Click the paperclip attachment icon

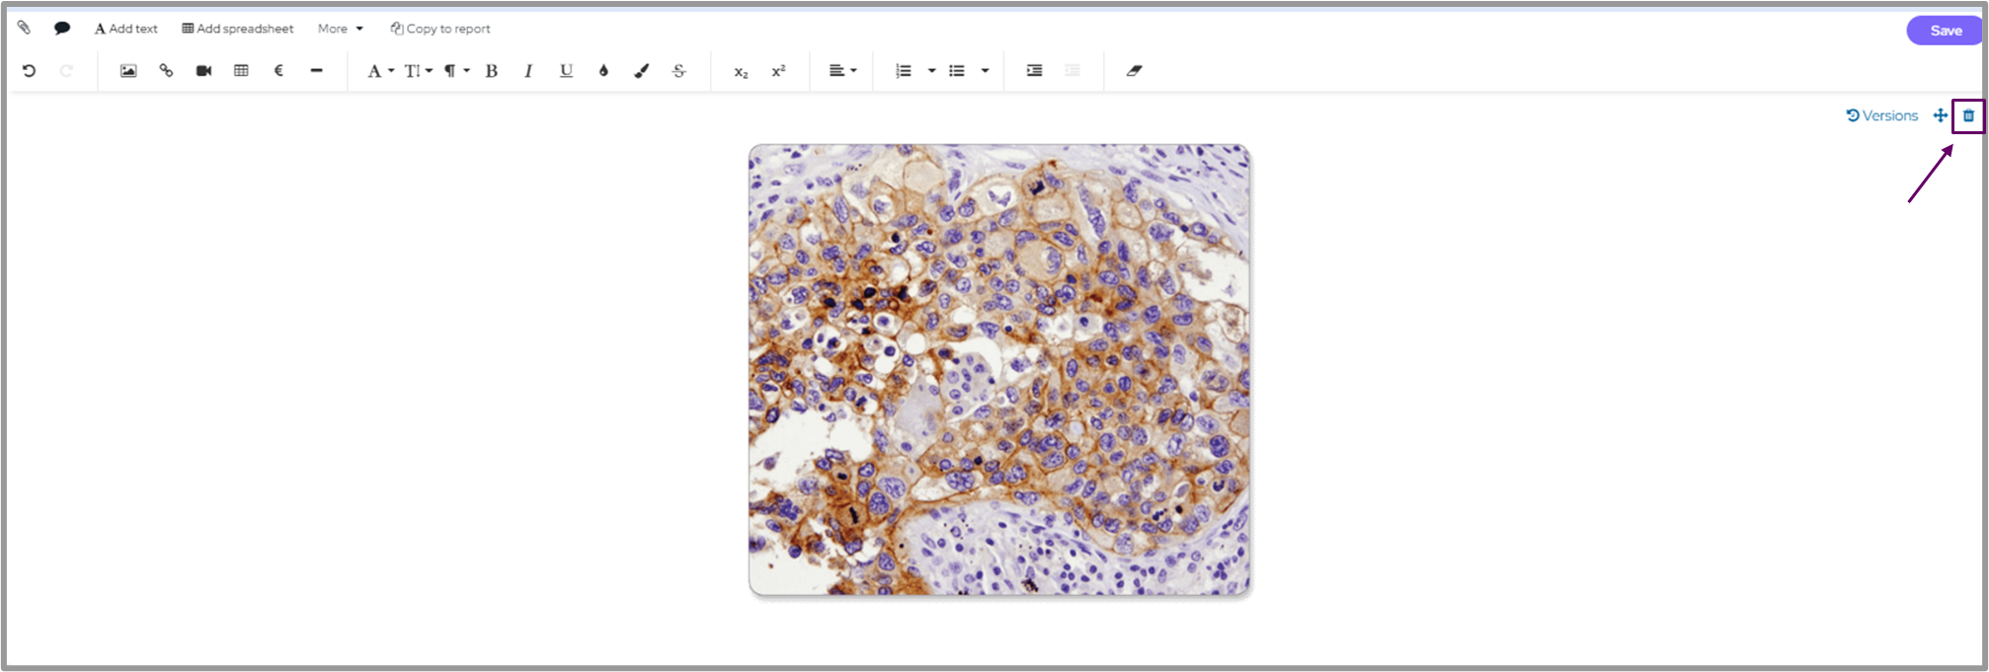coord(24,28)
